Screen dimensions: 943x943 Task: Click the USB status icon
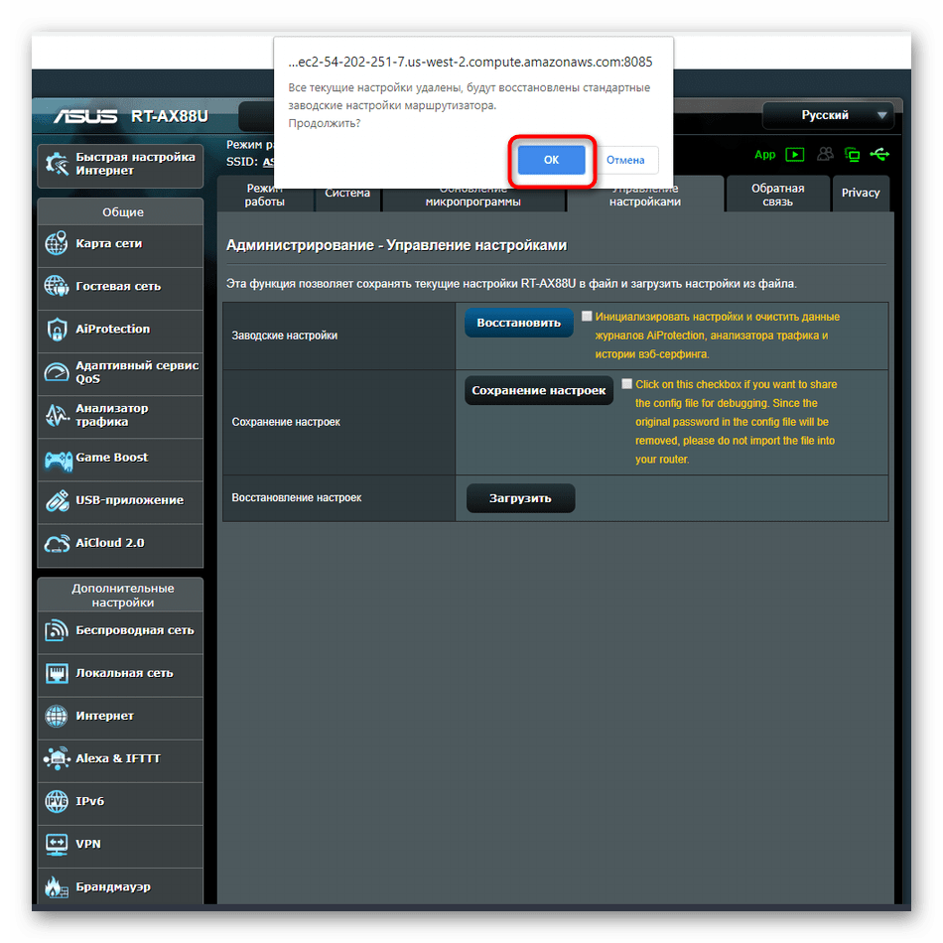879,155
